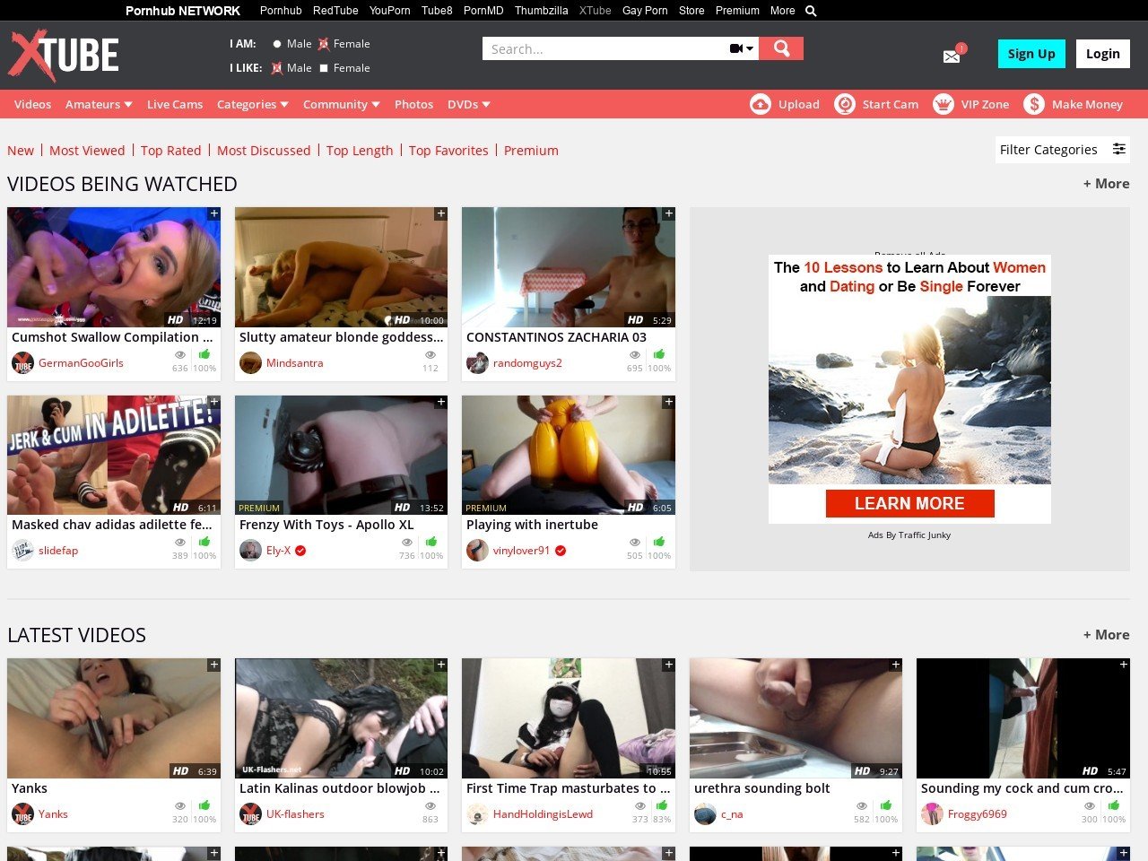Click the XTube logo
This screenshot has height=861, width=1148.
(64, 55)
